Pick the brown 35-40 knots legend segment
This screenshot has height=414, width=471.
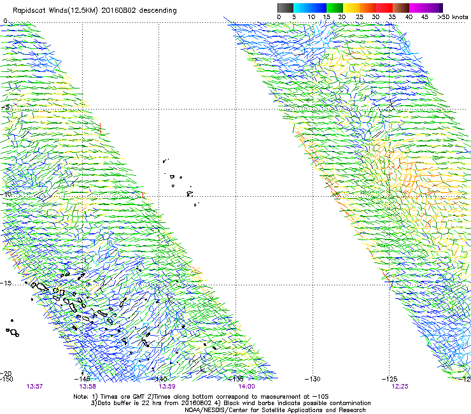401,8
